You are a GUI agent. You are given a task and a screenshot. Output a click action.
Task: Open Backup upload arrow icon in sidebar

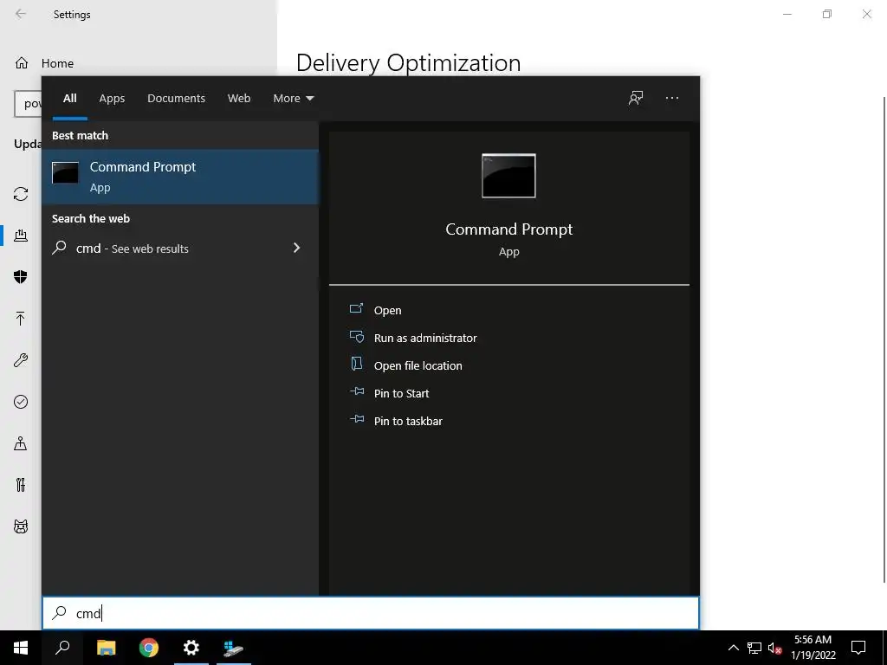click(21, 319)
